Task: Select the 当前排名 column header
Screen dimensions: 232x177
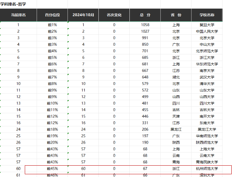Action: [x=18, y=15]
